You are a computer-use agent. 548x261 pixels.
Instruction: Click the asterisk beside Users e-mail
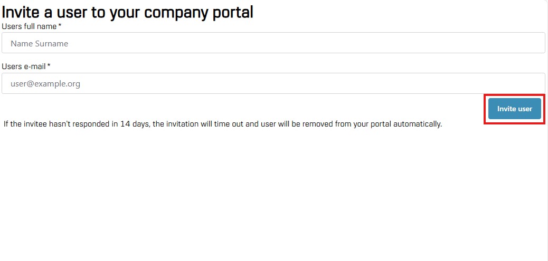pyautogui.click(x=49, y=66)
